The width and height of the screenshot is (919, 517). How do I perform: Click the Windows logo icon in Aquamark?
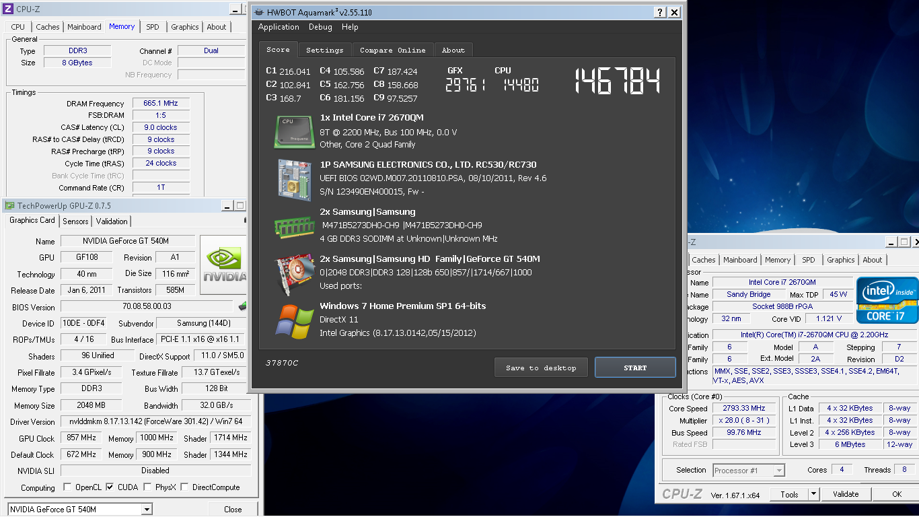(294, 320)
